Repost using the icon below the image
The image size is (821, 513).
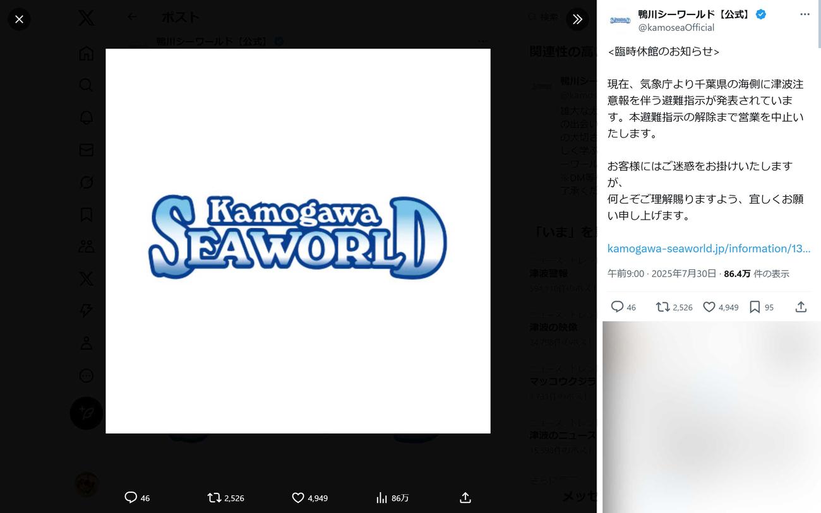point(215,498)
